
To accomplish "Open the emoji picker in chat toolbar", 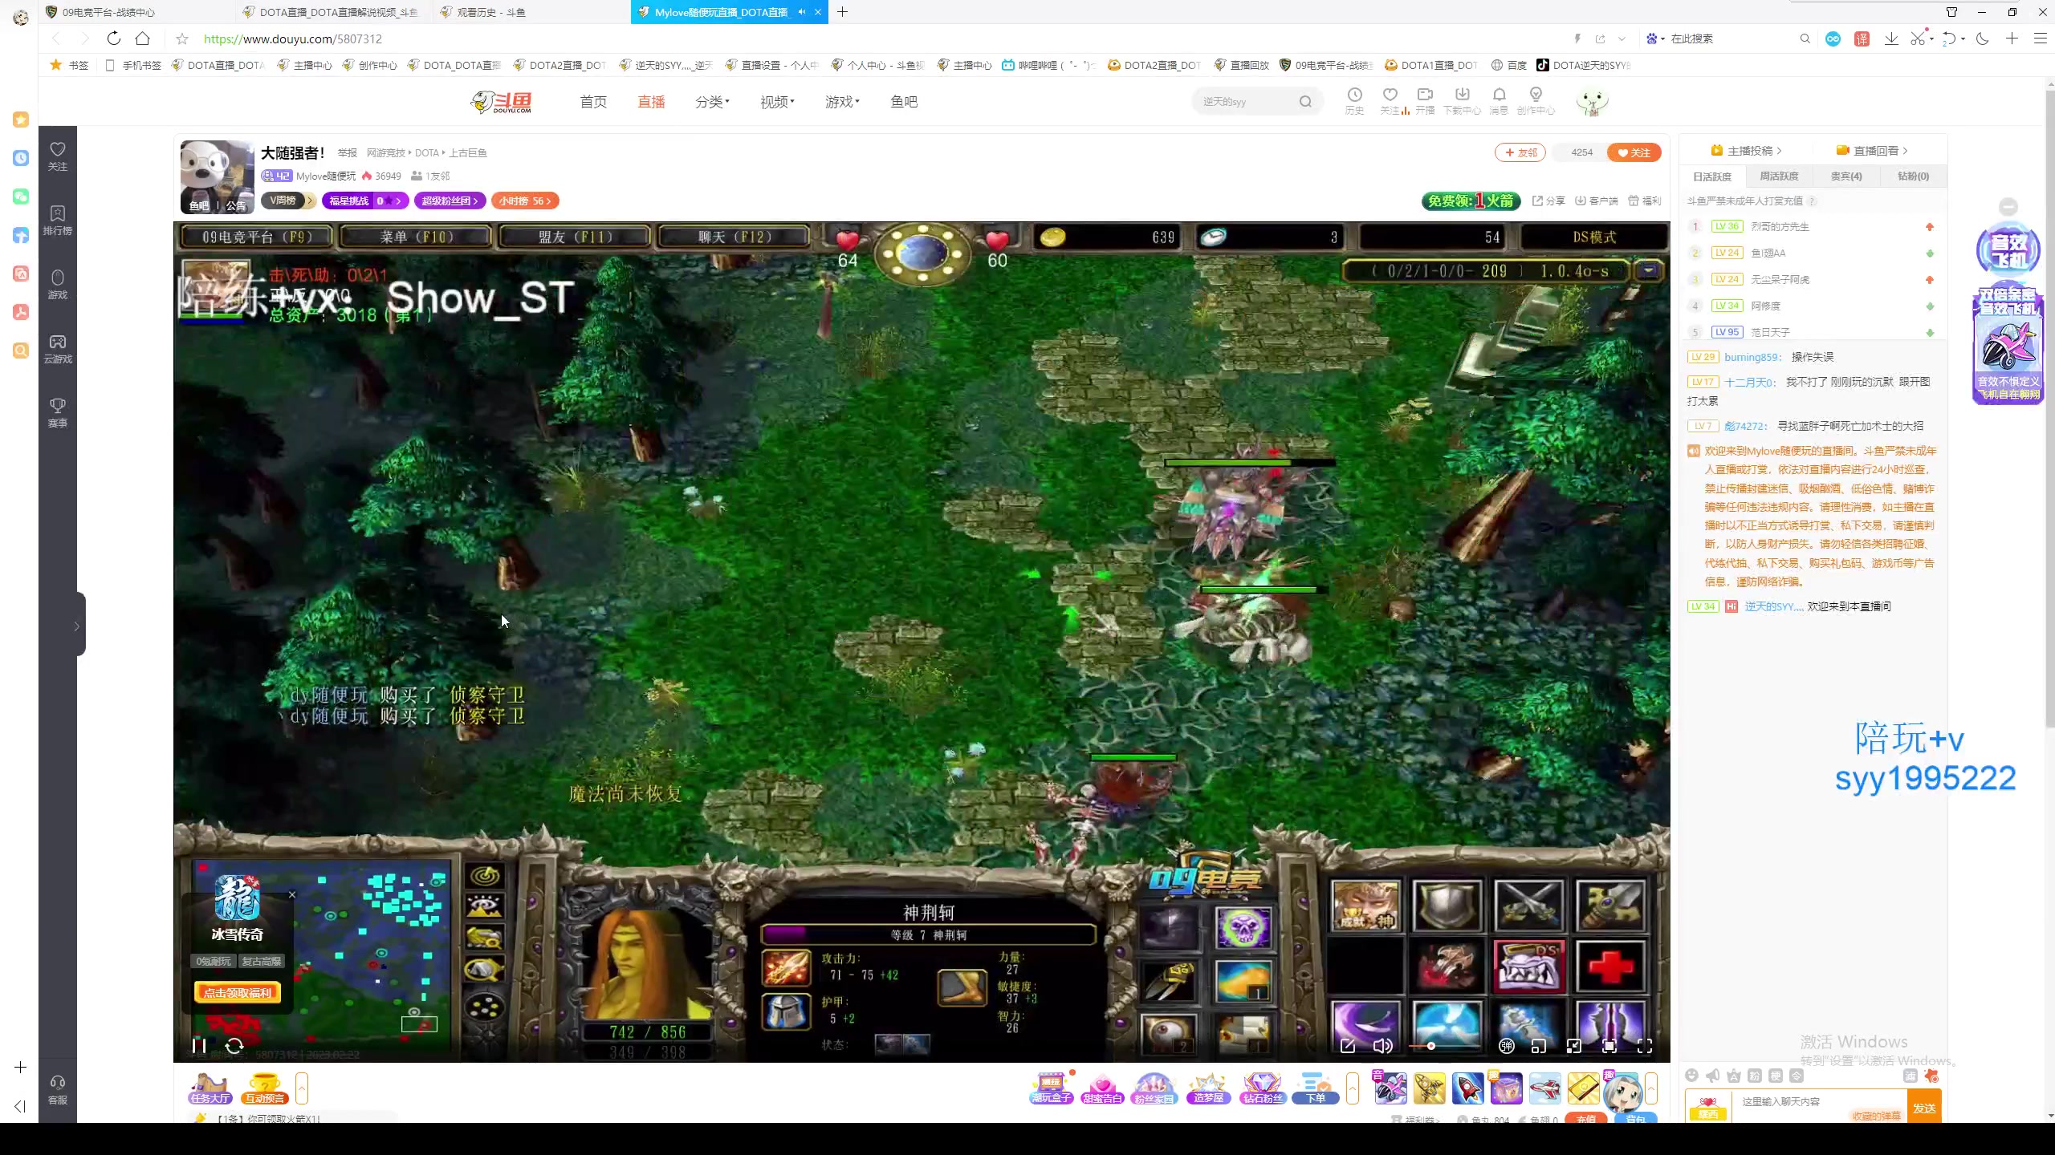I will click(1692, 1076).
